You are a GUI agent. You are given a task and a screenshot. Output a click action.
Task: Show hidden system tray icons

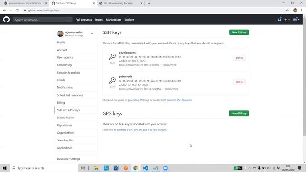coord(250,168)
